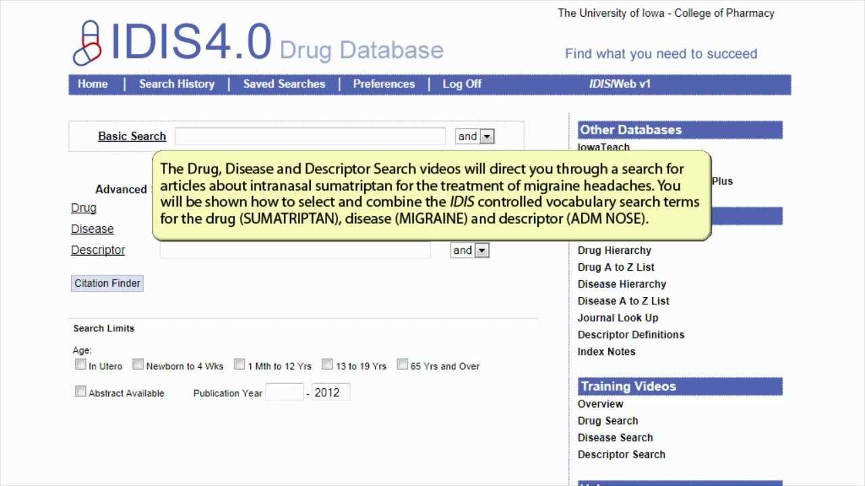Play the Drug Search training video

pos(608,421)
